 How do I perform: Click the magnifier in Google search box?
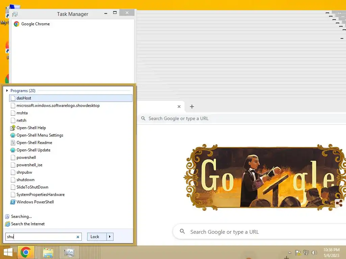click(182, 231)
